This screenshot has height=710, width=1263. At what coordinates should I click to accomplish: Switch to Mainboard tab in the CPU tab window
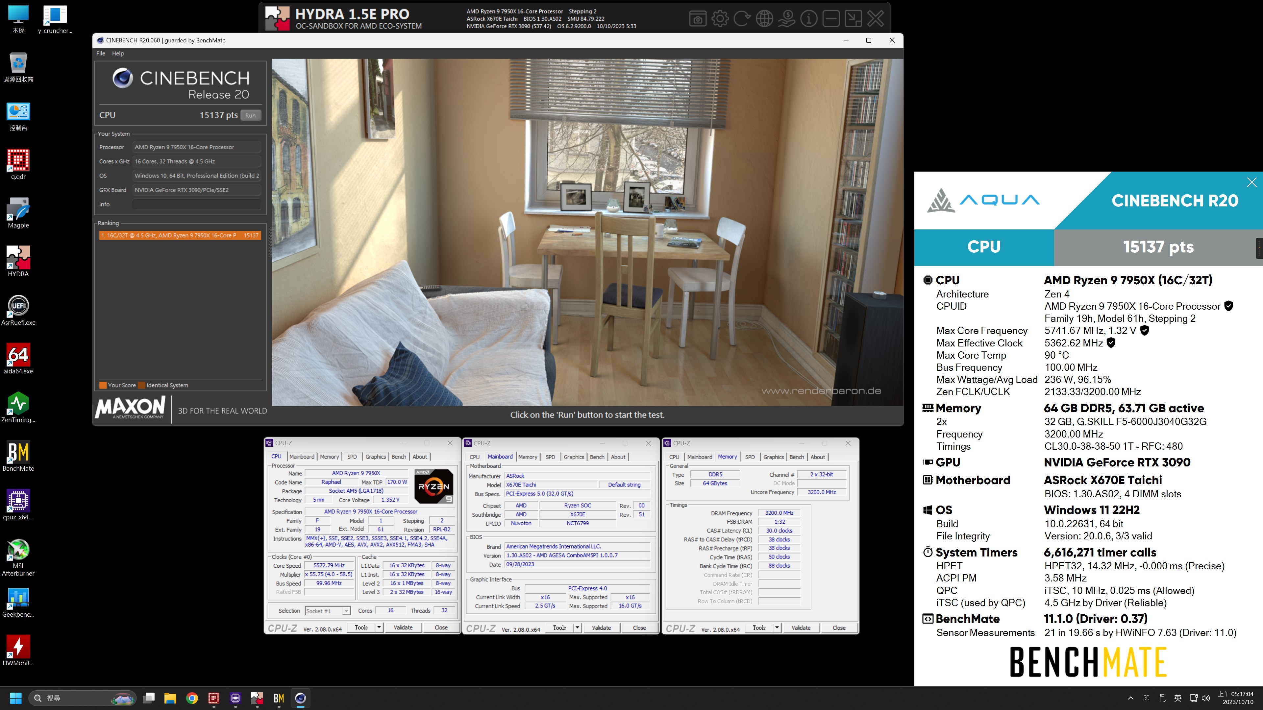tap(302, 457)
